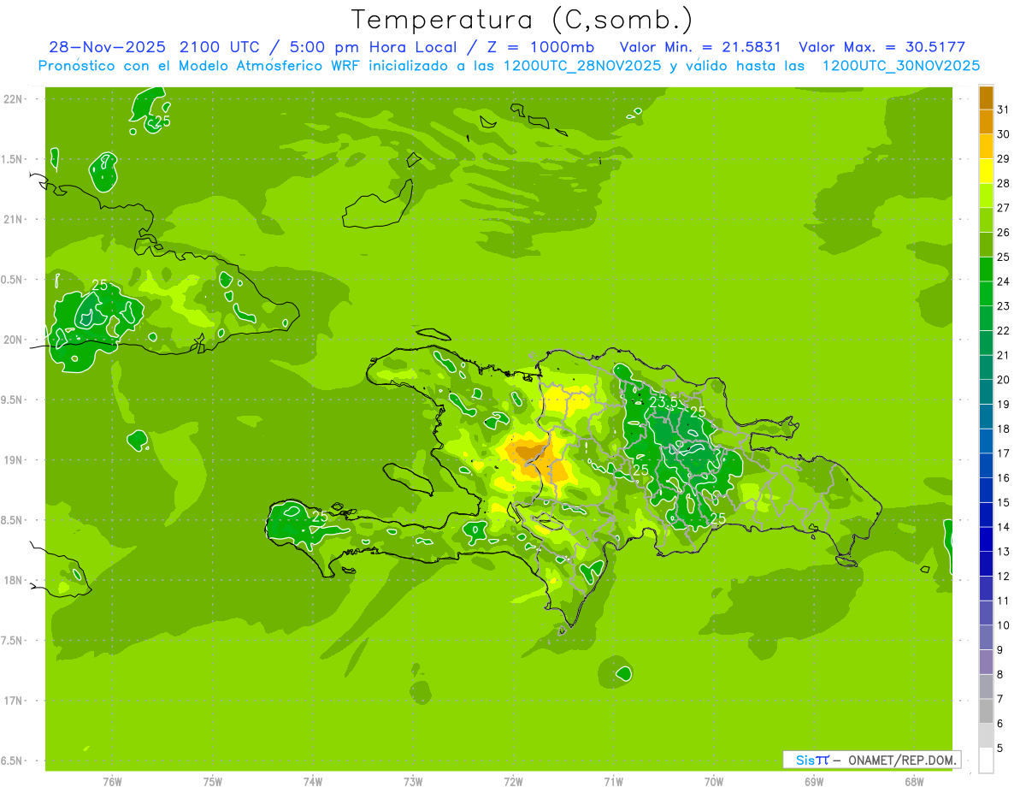Click the legend value '31'

1004,109
